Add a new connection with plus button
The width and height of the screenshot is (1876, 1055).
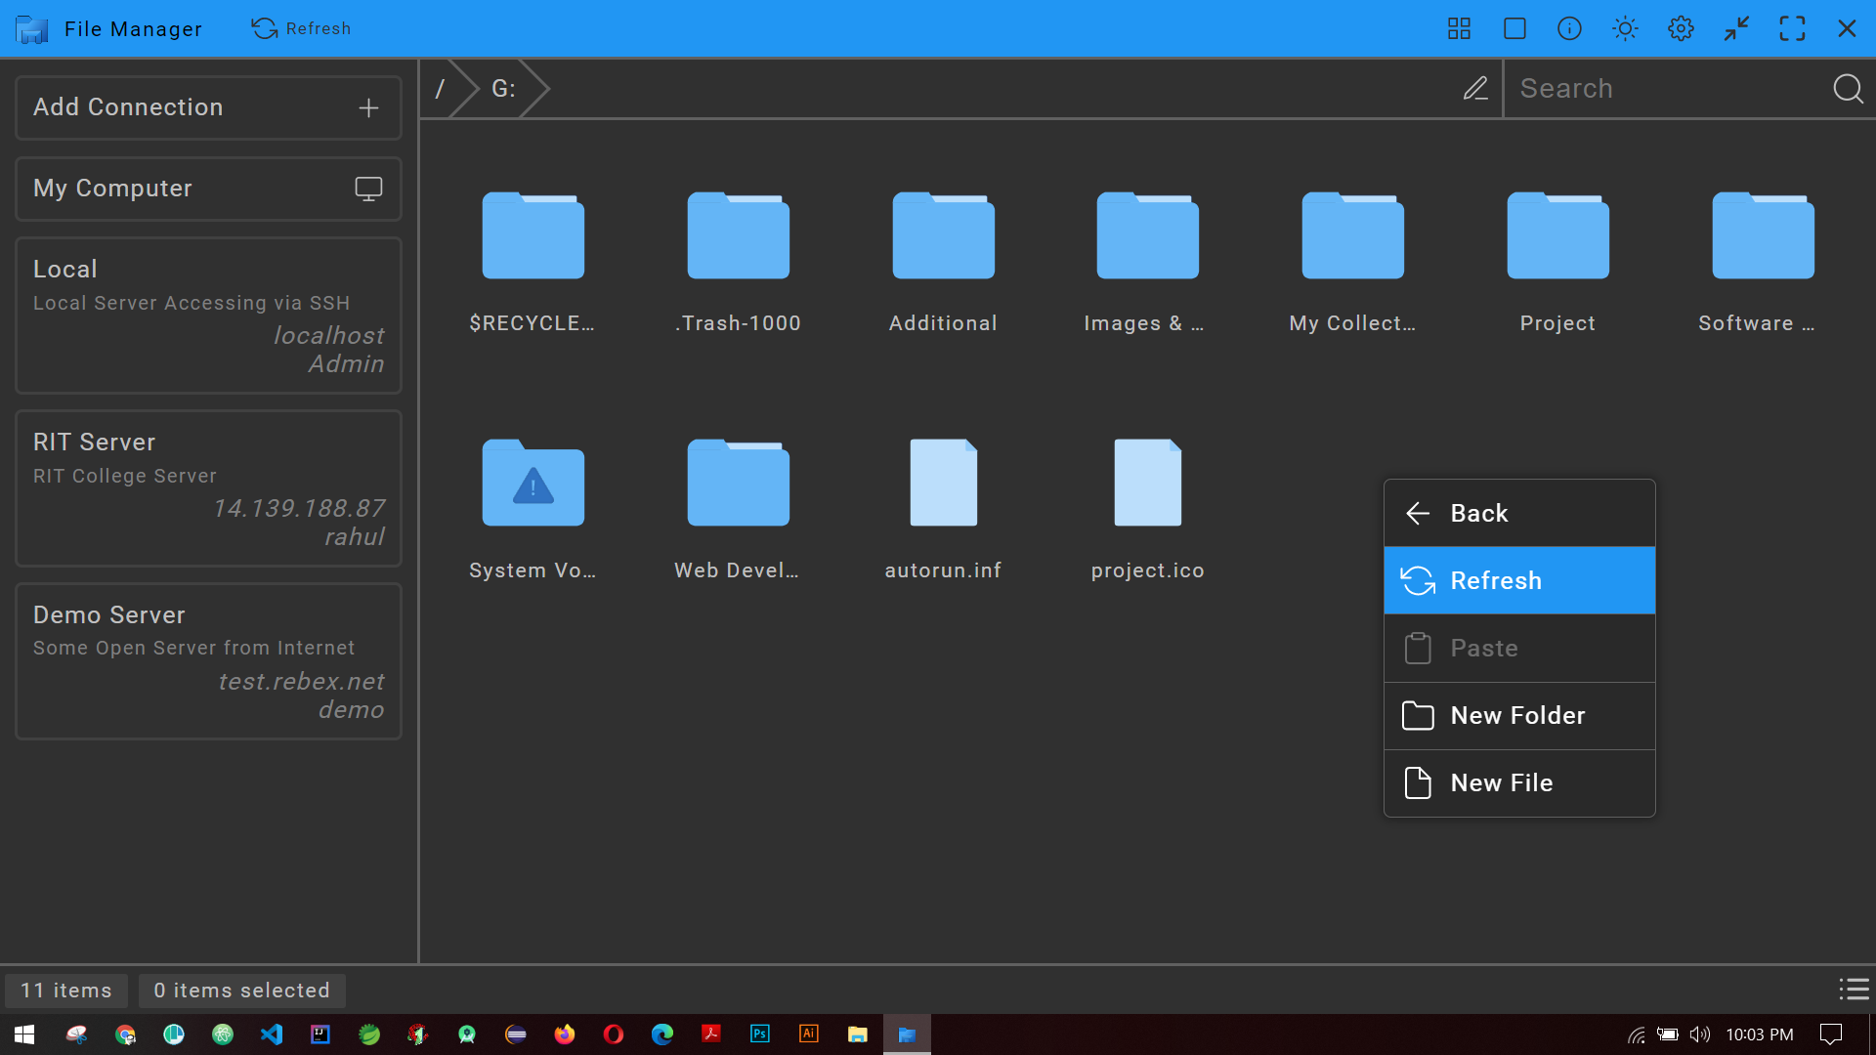[368, 107]
